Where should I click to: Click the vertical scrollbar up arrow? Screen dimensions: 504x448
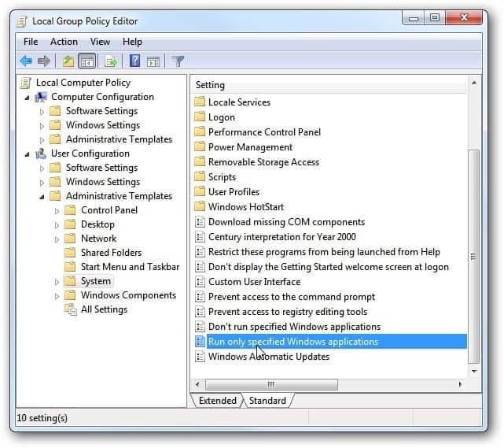(x=473, y=83)
